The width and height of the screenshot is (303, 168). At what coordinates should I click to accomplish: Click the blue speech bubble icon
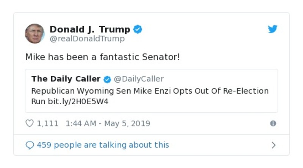pyautogui.click(x=30, y=145)
